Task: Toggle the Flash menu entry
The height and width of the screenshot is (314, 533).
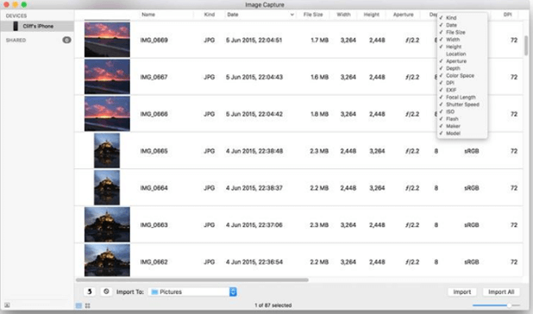Action: point(462,119)
